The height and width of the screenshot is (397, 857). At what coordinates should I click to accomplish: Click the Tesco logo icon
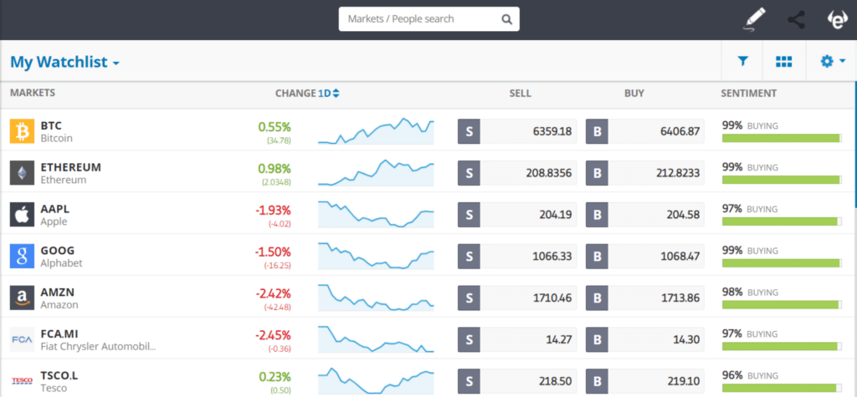point(22,380)
